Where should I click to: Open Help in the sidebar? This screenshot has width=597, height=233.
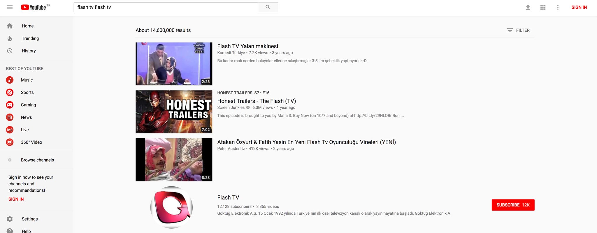[x=26, y=231]
